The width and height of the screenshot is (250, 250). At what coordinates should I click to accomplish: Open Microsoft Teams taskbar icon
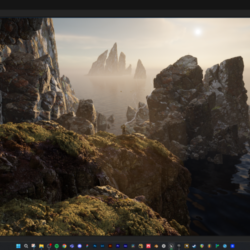(72, 246)
